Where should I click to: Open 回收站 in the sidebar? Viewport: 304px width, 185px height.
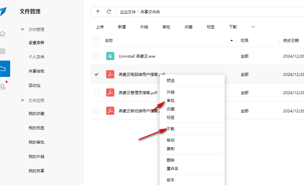point(35,86)
